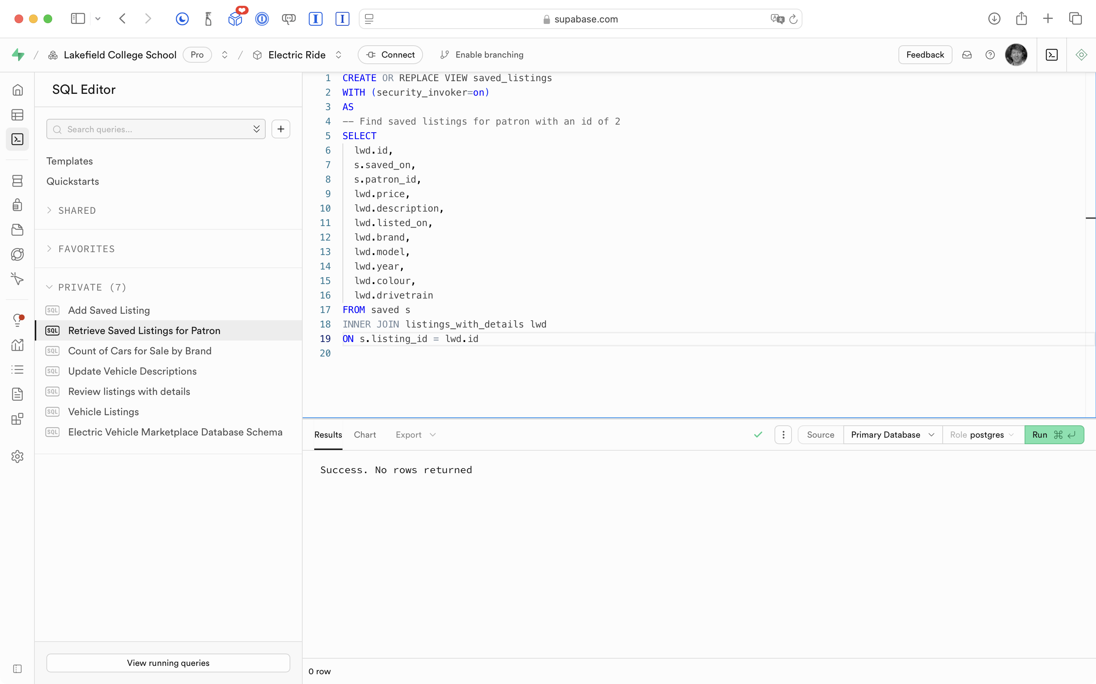Open the Count of Cars for Sale by Brand query
Screen dimensions: 1096x684
140,351
